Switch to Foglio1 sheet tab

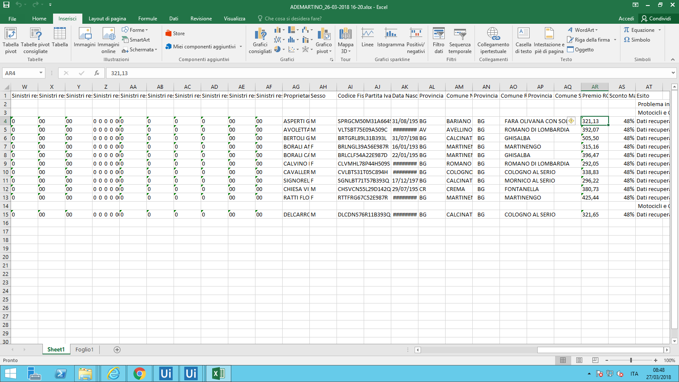84,350
